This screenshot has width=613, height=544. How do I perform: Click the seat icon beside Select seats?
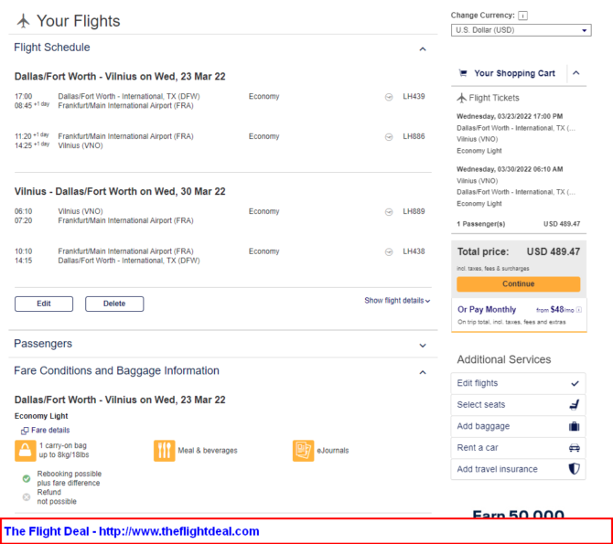pos(574,404)
